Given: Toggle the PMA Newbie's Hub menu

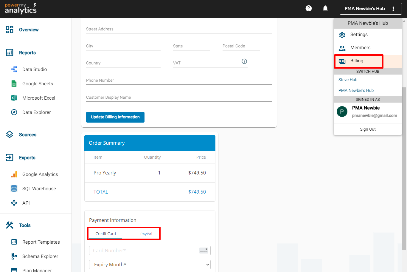Looking at the screenshot, I should click(x=370, y=9).
